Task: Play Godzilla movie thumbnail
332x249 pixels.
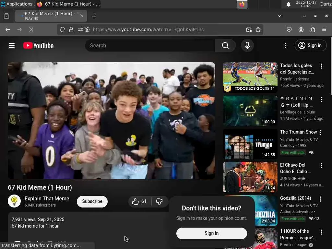Action: 266,210
